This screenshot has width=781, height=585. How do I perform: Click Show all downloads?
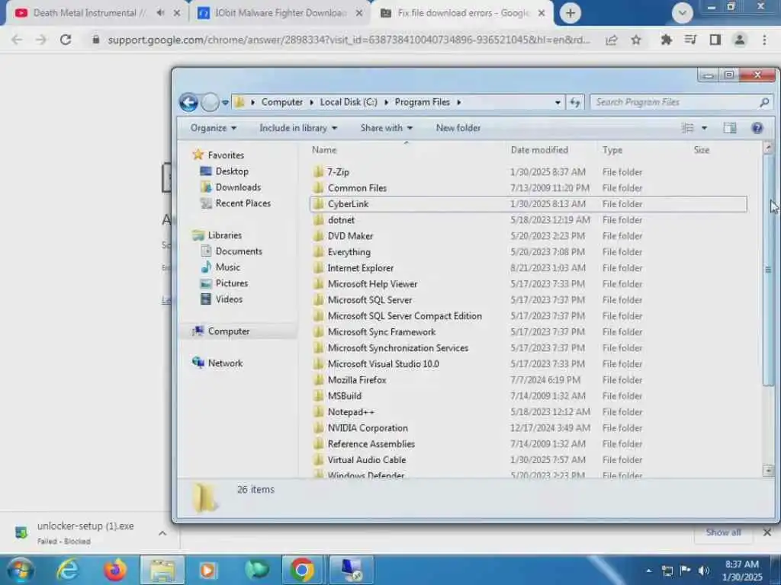(x=723, y=532)
